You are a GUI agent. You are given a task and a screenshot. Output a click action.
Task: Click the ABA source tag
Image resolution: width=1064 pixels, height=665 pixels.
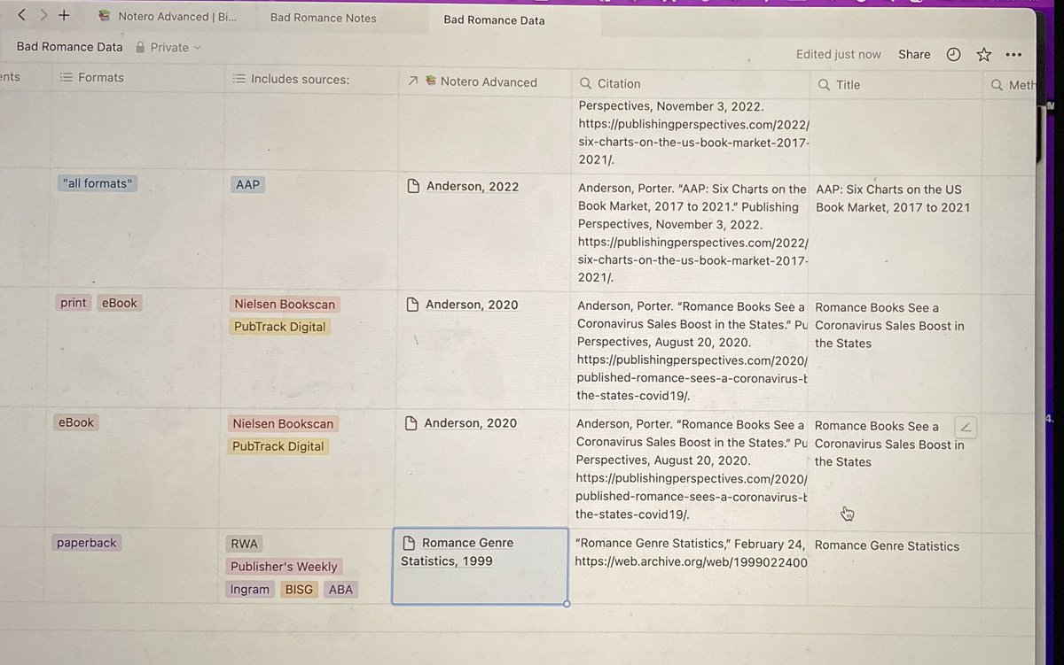point(340,589)
